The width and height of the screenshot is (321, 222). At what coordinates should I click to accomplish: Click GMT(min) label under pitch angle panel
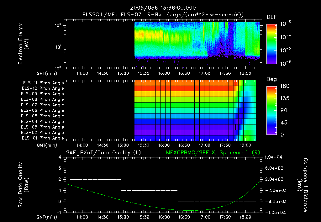coord(47,145)
